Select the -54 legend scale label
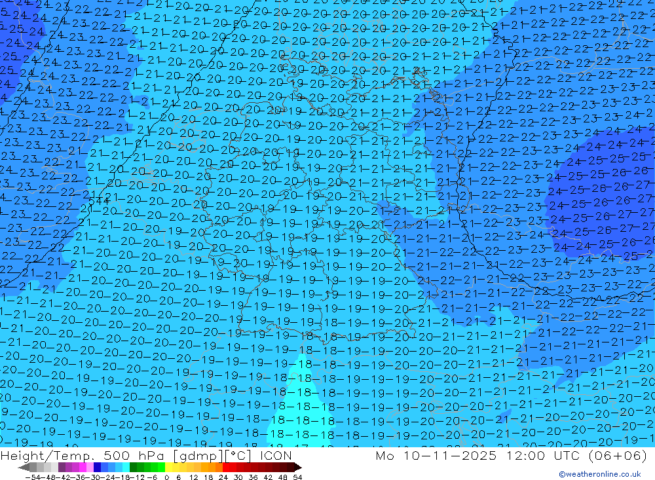The height and width of the screenshot is (480, 655). click(33, 477)
